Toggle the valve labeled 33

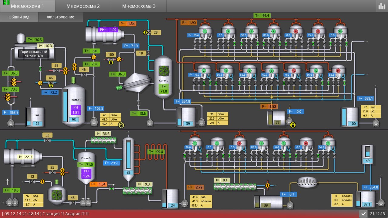point(47,141)
